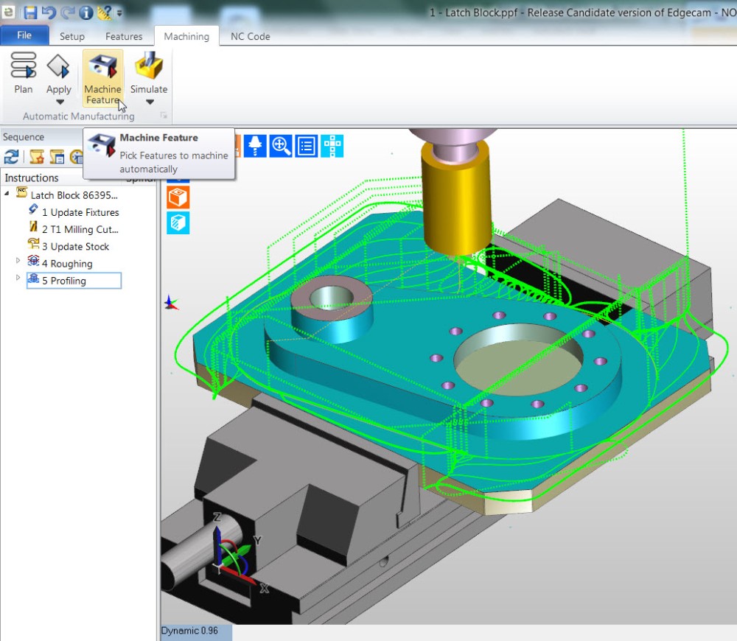Toggle the orange cube display icon

(178, 197)
